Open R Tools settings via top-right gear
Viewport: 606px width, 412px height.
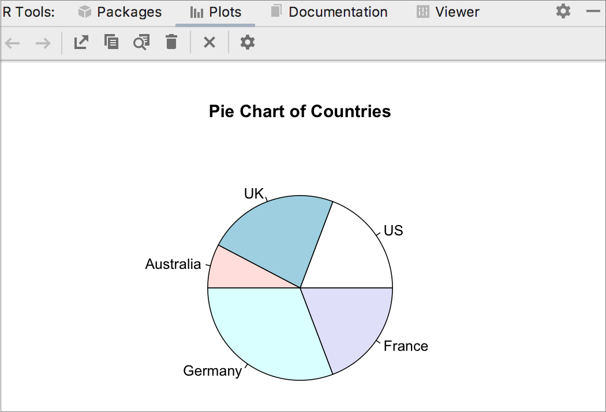pos(563,11)
